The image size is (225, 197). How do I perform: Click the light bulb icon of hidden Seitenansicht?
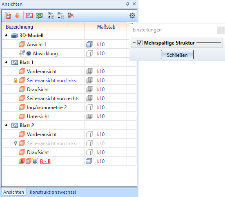(x=16, y=143)
